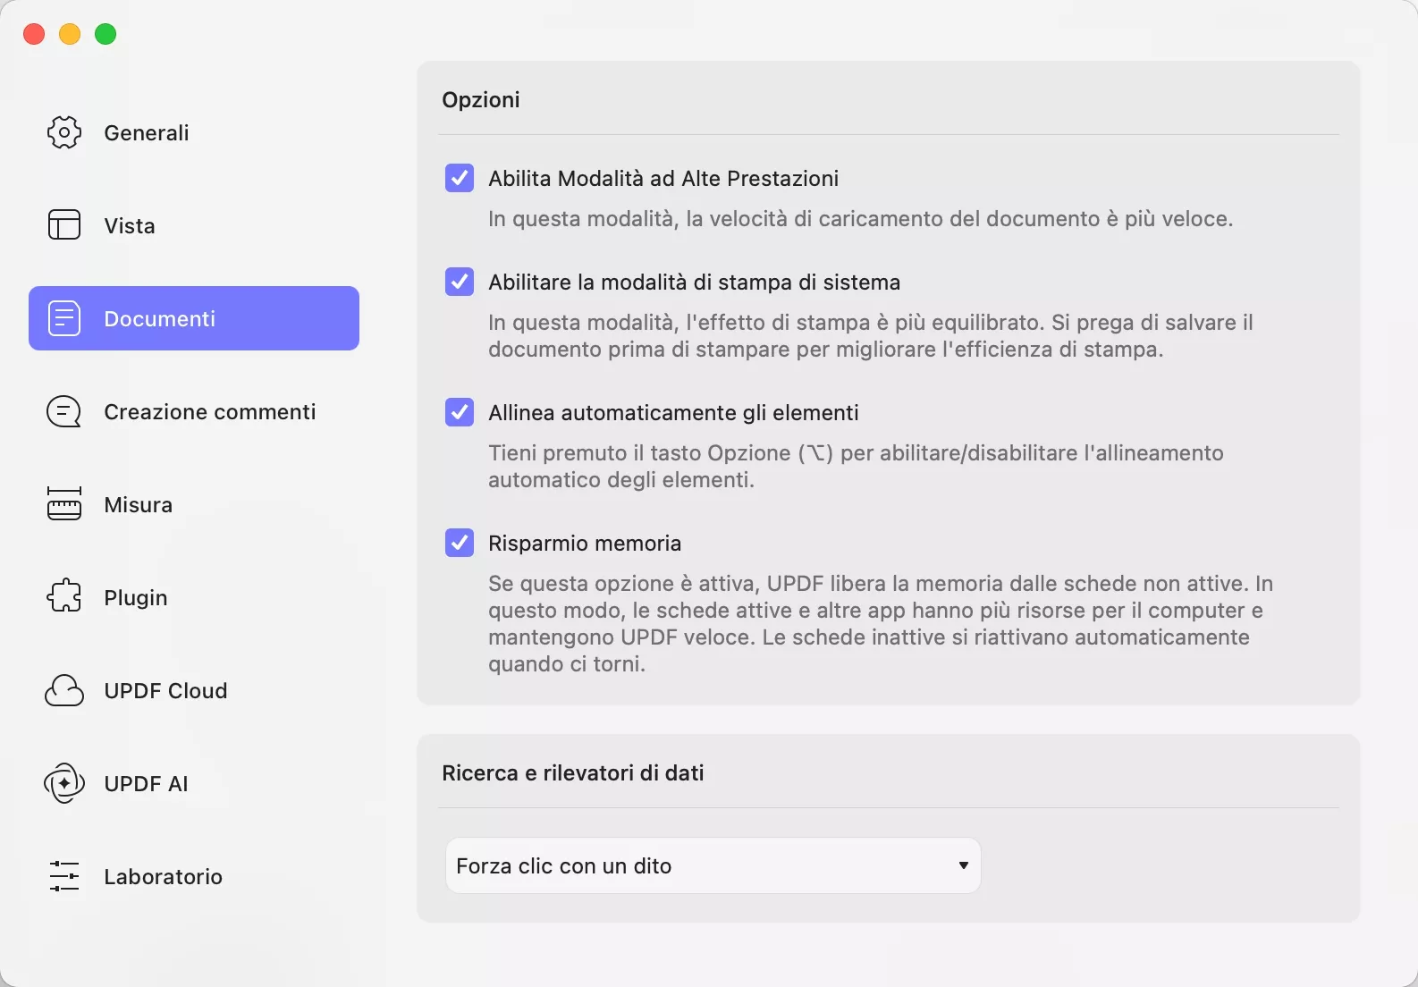Click the Generali sidebar label
This screenshot has width=1418, height=987.
[147, 132]
